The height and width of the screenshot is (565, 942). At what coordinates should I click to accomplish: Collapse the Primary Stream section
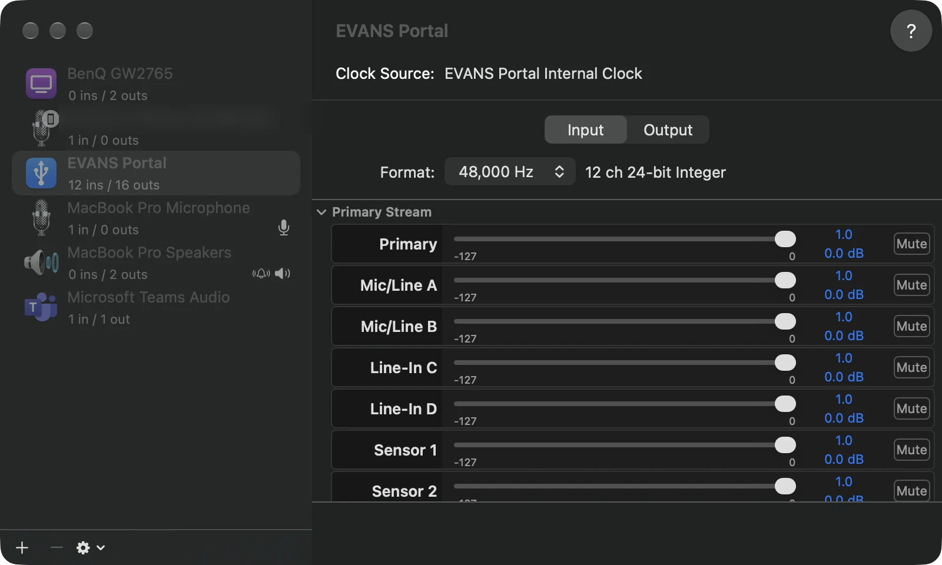(x=321, y=212)
